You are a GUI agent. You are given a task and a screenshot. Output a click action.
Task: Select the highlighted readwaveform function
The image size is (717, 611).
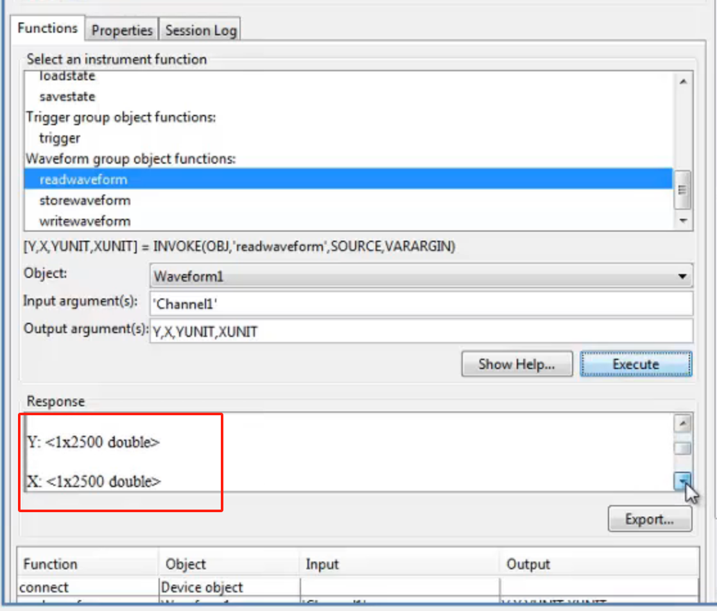(83, 180)
